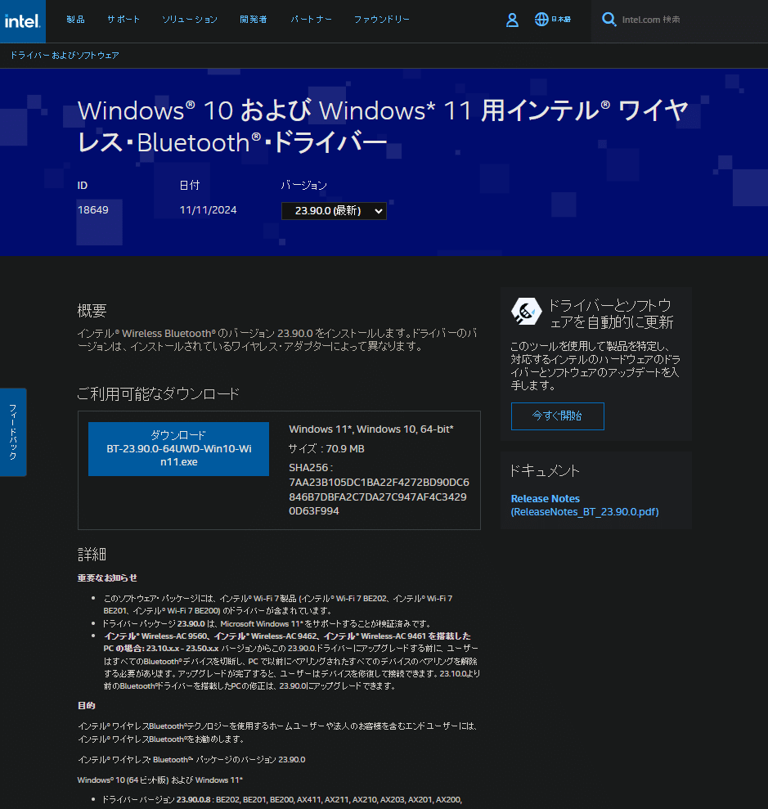Click the Intel logo home icon

pos(23,21)
